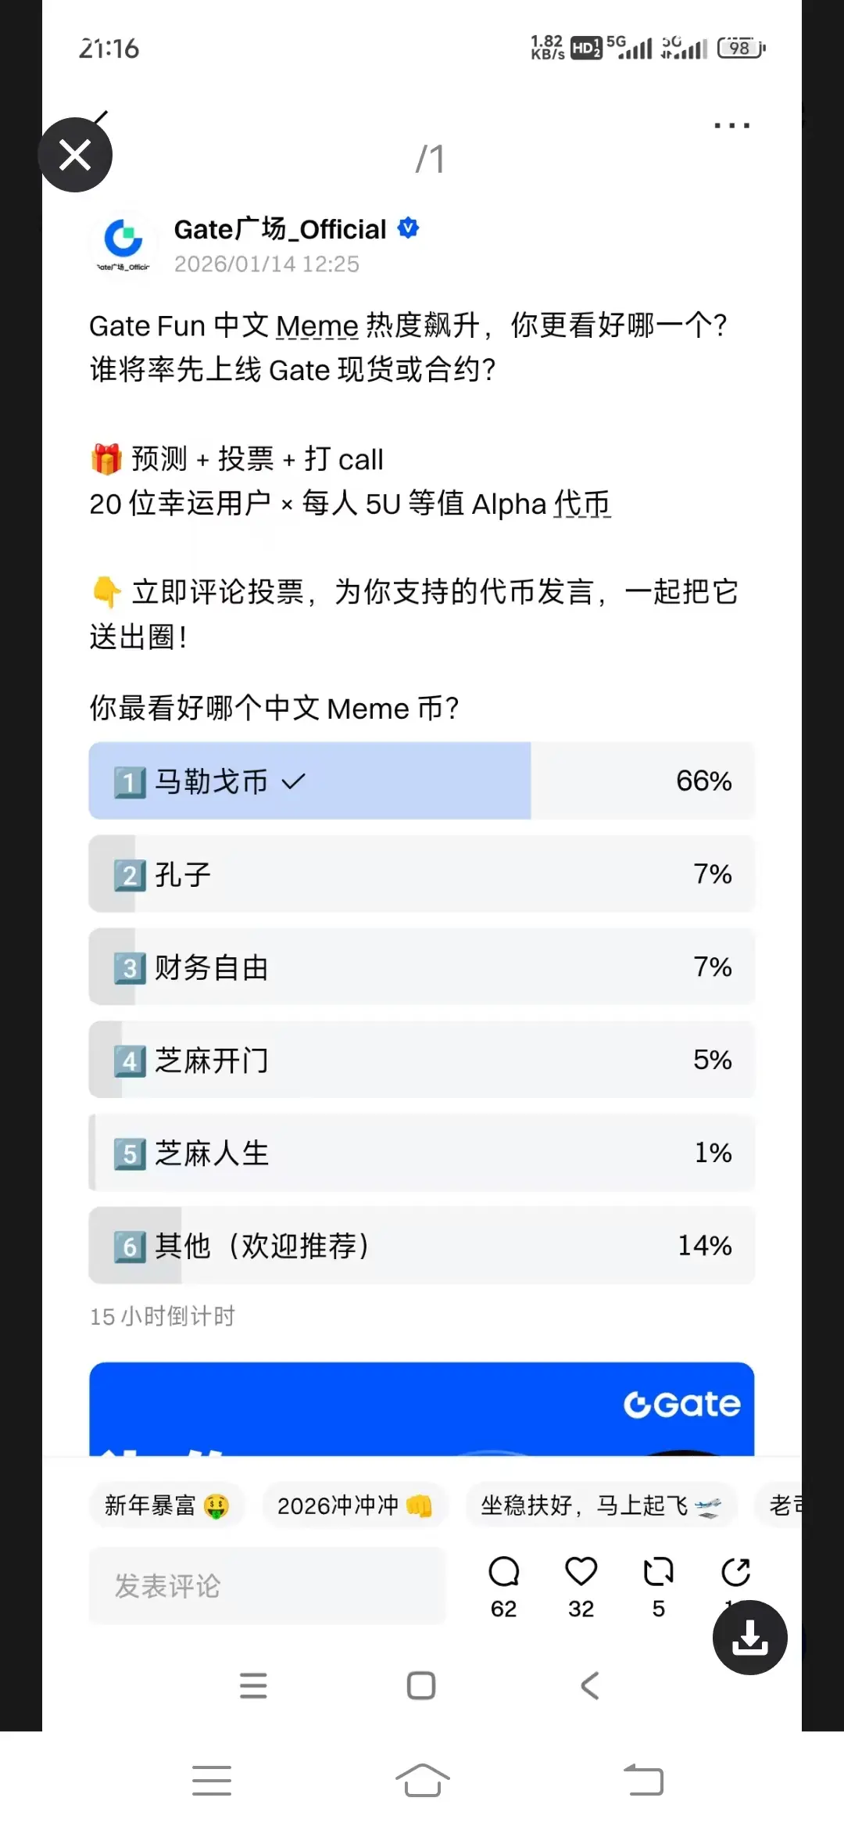844x1830 pixels.
Task: Select poll option 孔子
Action: (x=422, y=874)
